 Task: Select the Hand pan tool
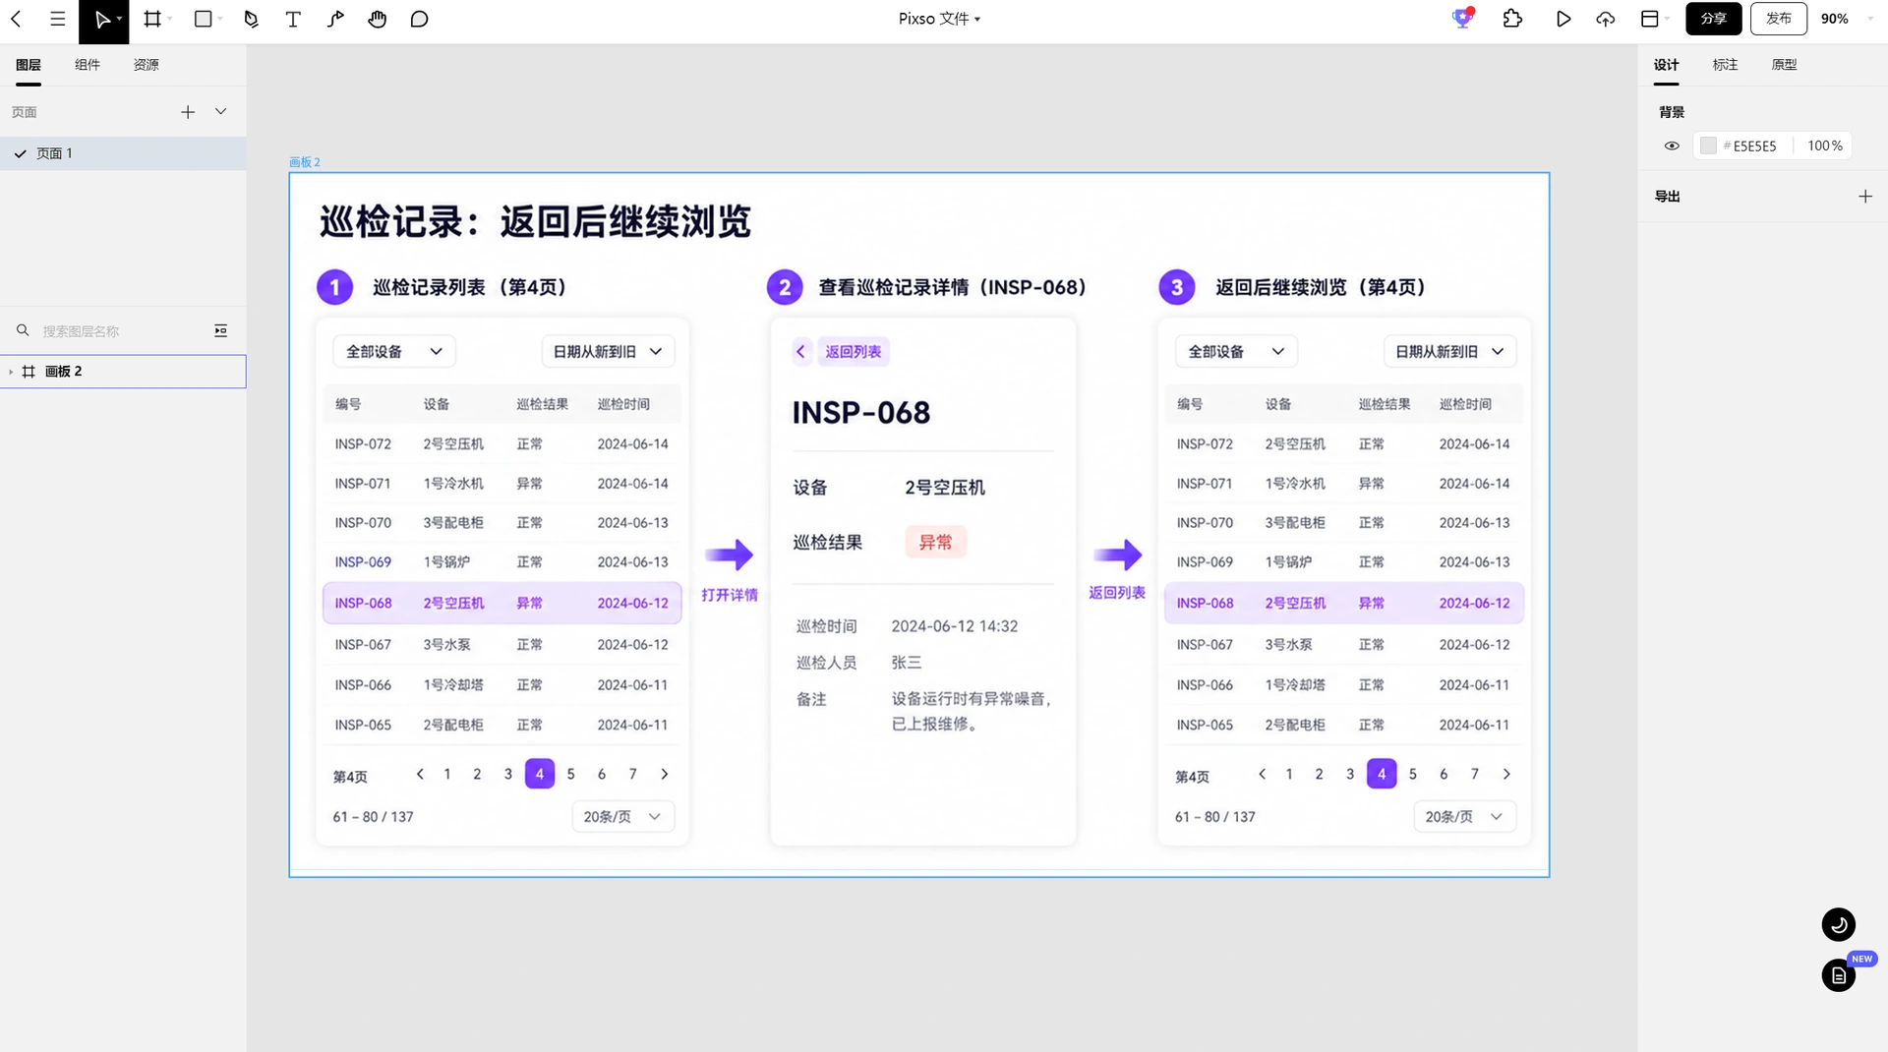pos(378,19)
